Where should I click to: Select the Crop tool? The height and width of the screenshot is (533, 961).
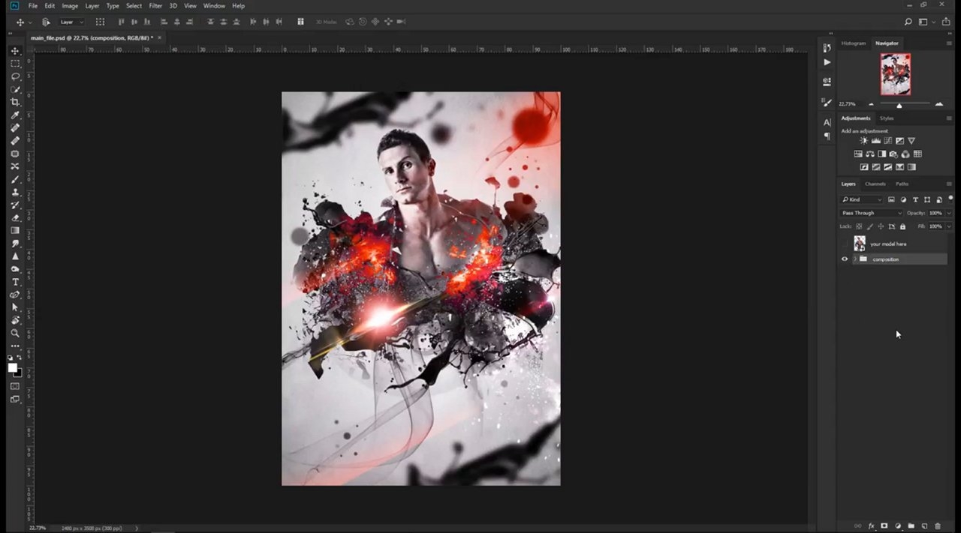(x=15, y=102)
